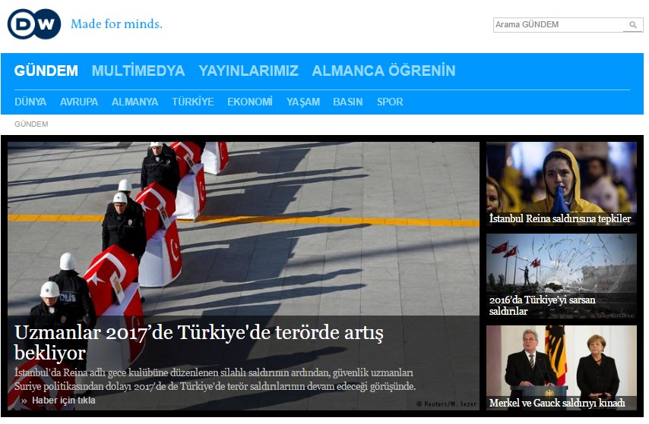Viewport: 649px width, 424px height.
Task: Select the YAŞAM subcategory
Action: pos(303,102)
